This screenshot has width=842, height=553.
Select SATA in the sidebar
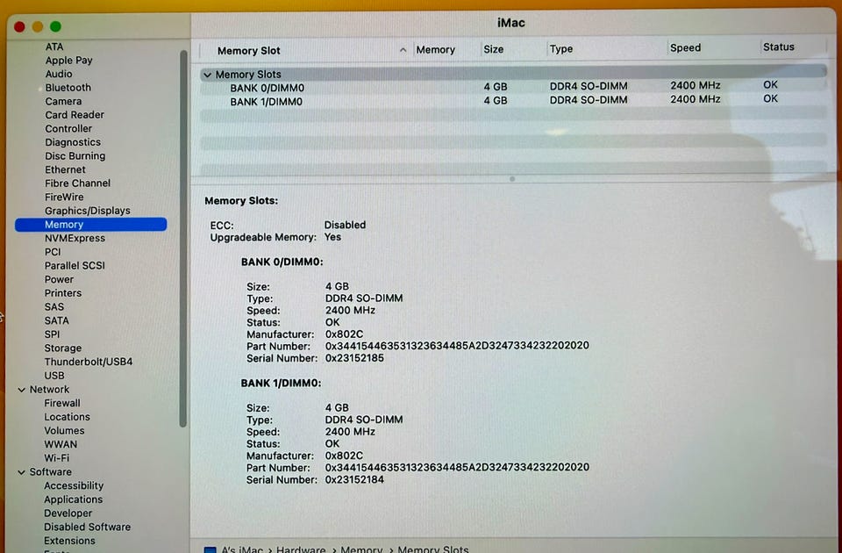tap(56, 321)
